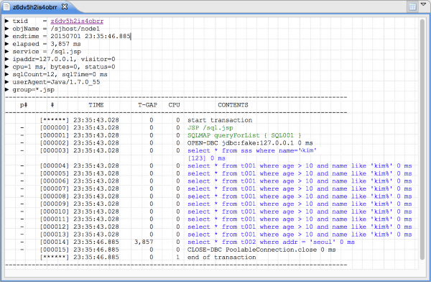Click the T-GAP column header

point(147,105)
